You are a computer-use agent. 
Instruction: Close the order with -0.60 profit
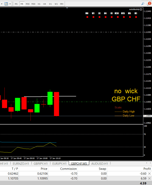click(150, 173)
